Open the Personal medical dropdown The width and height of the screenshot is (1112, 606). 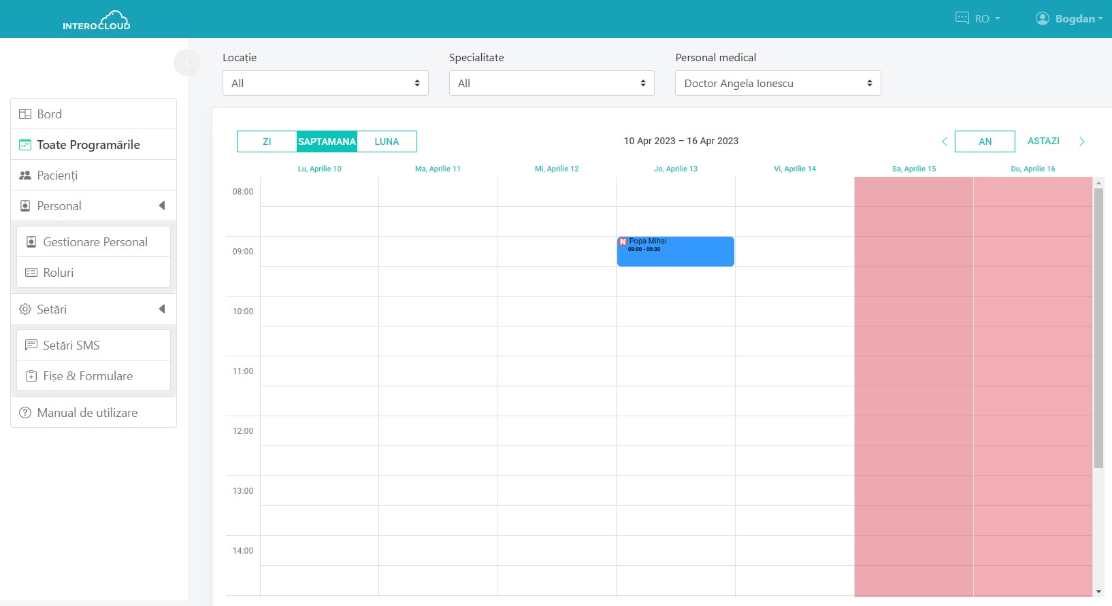(x=777, y=83)
